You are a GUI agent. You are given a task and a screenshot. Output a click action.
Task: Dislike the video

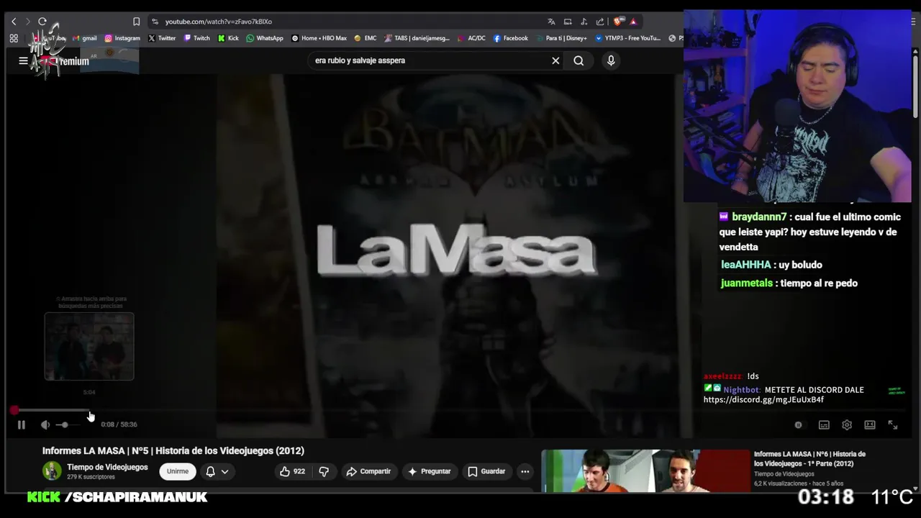click(324, 471)
